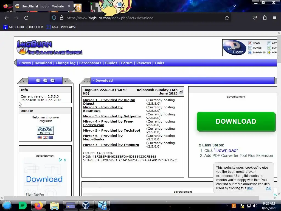Open the AdChoices triangle icon in sidebar ad
The width and height of the screenshot is (281, 211).
click(x=60, y=160)
